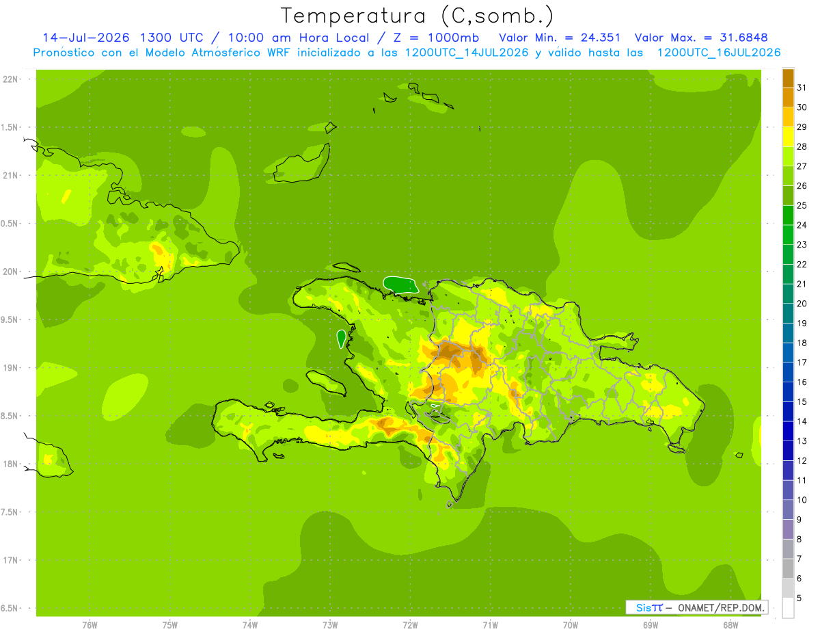Image resolution: width=820 pixels, height=634 pixels.
Task: Click the "74W" longitude axis label
Action: pos(250,624)
